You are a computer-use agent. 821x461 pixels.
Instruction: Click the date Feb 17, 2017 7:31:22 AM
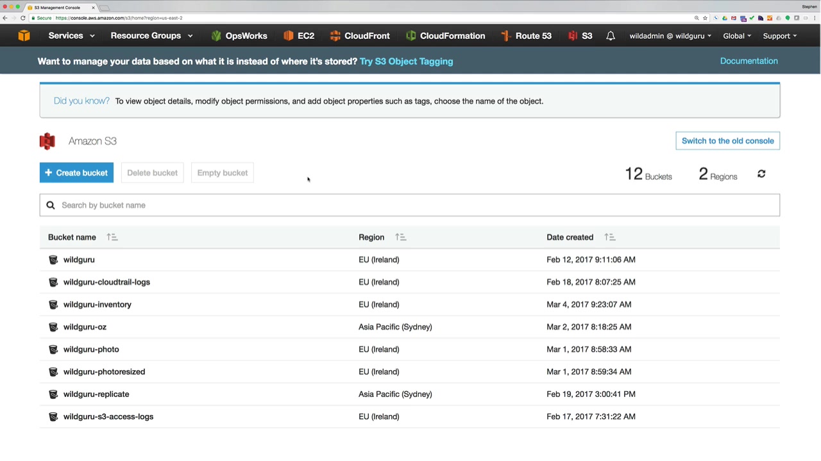[x=591, y=416]
